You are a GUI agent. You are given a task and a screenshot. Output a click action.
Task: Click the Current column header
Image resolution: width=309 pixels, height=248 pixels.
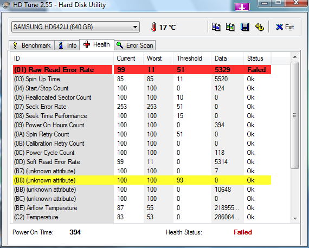128,58
